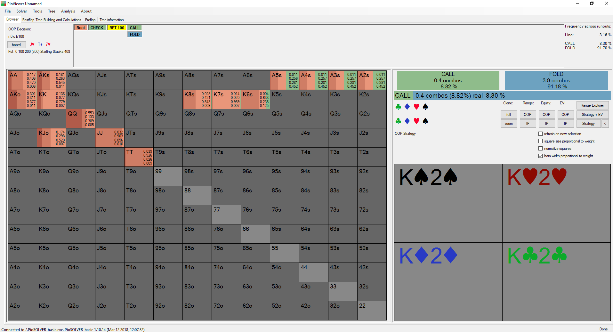
Task: Choose the FOLD action node in tree line
Action: (x=135, y=35)
